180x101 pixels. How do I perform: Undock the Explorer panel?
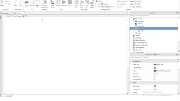(177, 13)
